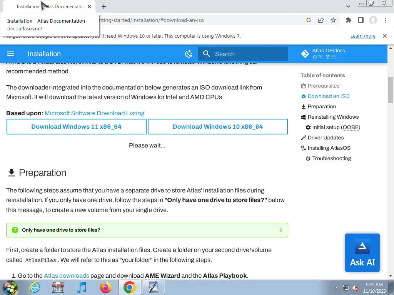Go to Installing AtlasOS section

point(329,148)
